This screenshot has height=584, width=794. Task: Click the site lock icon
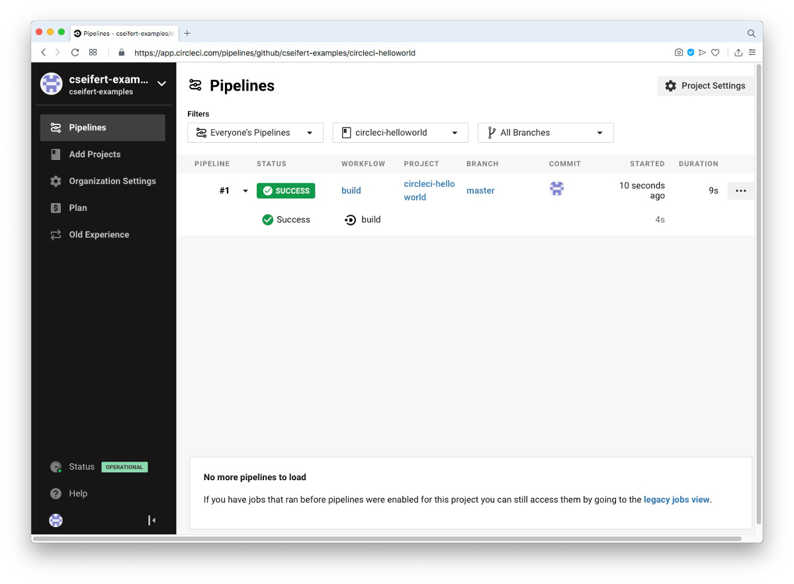121,53
